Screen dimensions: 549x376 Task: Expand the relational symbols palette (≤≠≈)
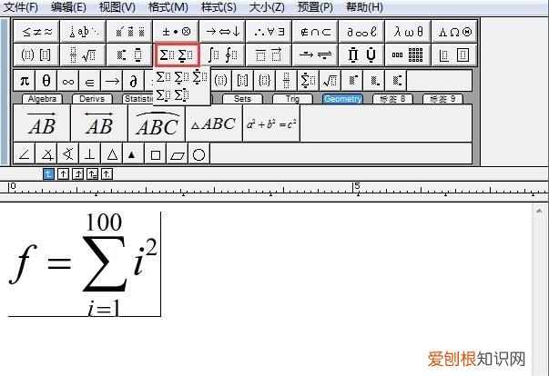36,32
